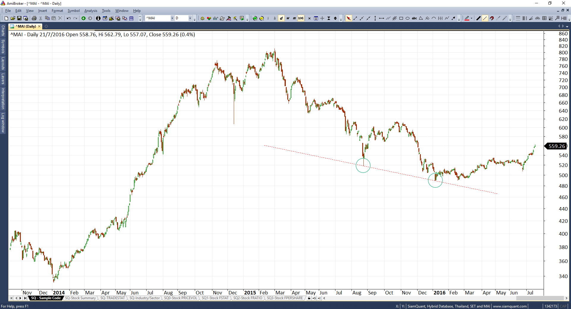Click the green Back navigation arrow

[84, 18]
